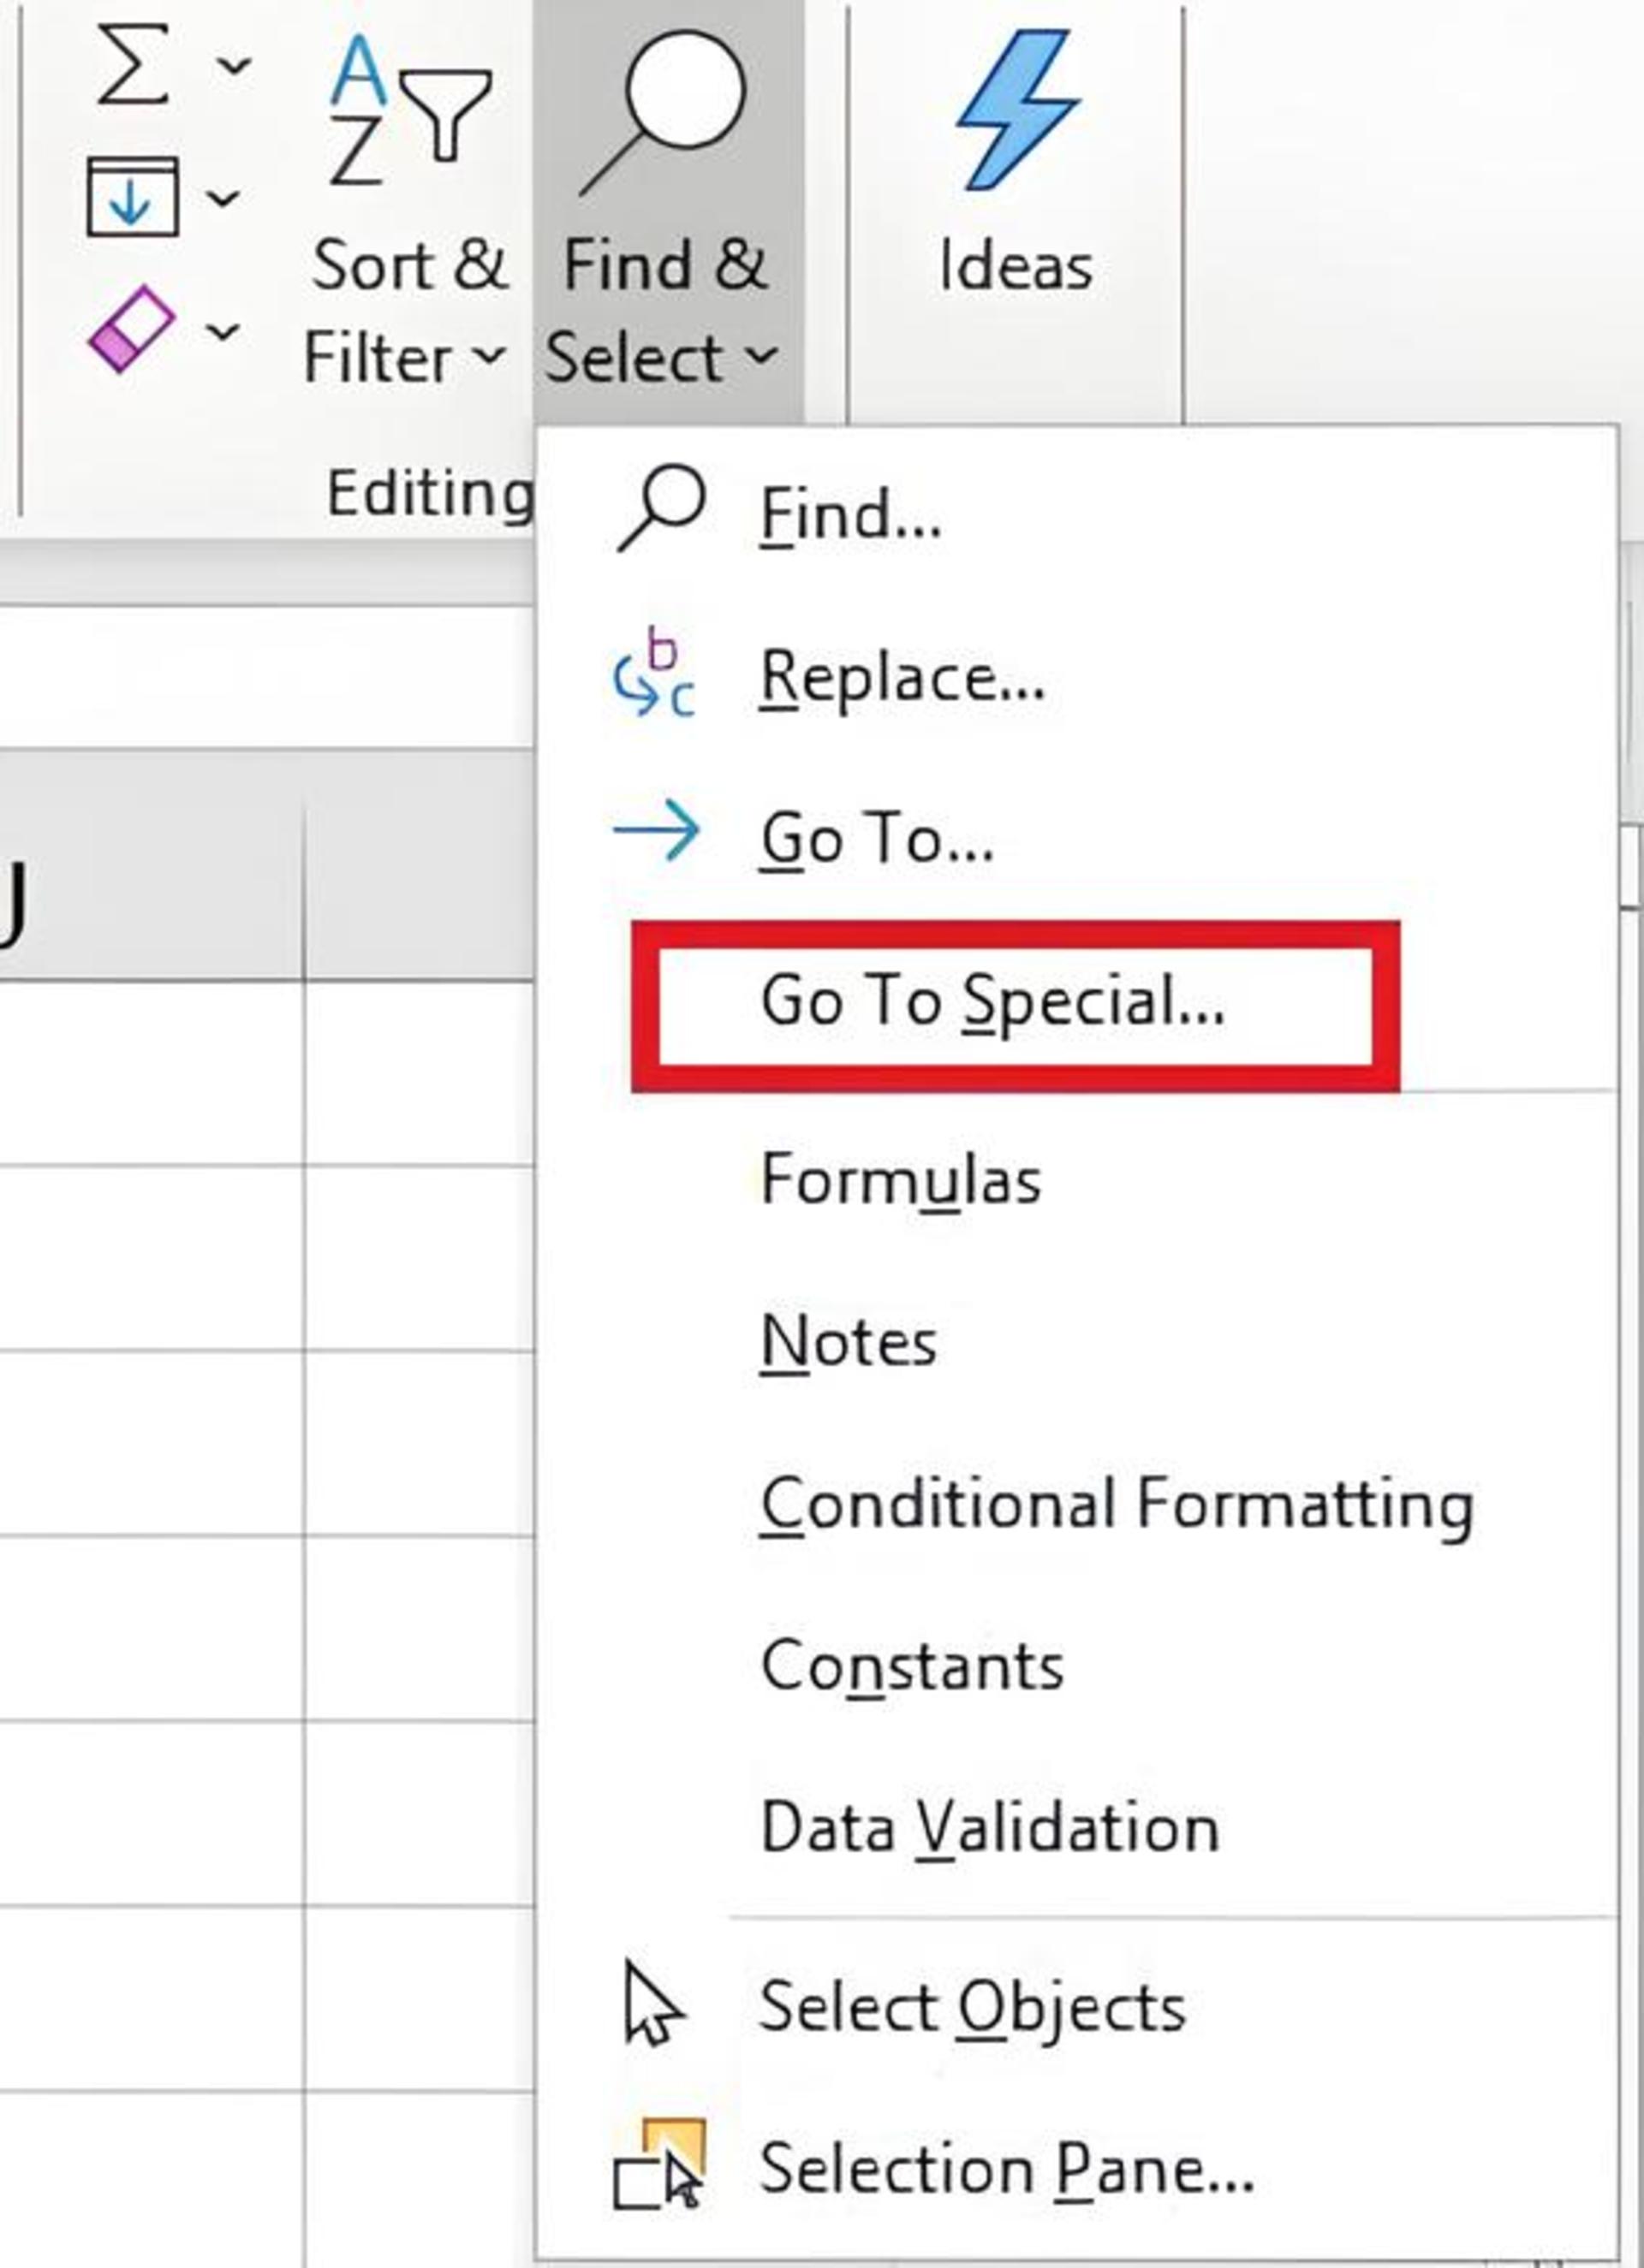Click the Replace b-to-c icon
The image size is (1644, 2268).
(x=654, y=673)
